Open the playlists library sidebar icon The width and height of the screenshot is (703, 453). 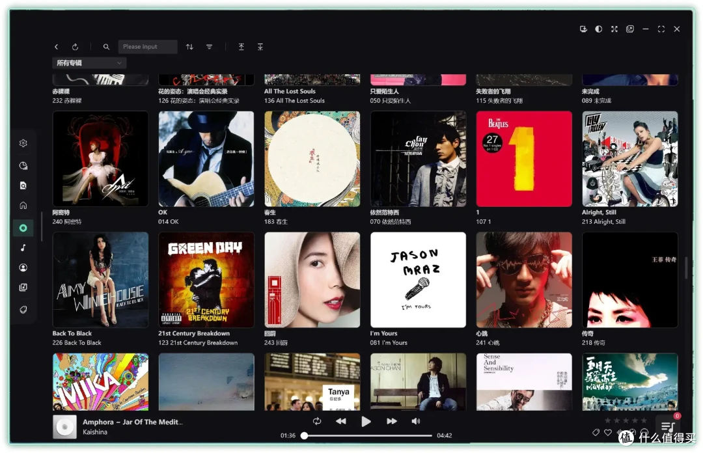23,287
